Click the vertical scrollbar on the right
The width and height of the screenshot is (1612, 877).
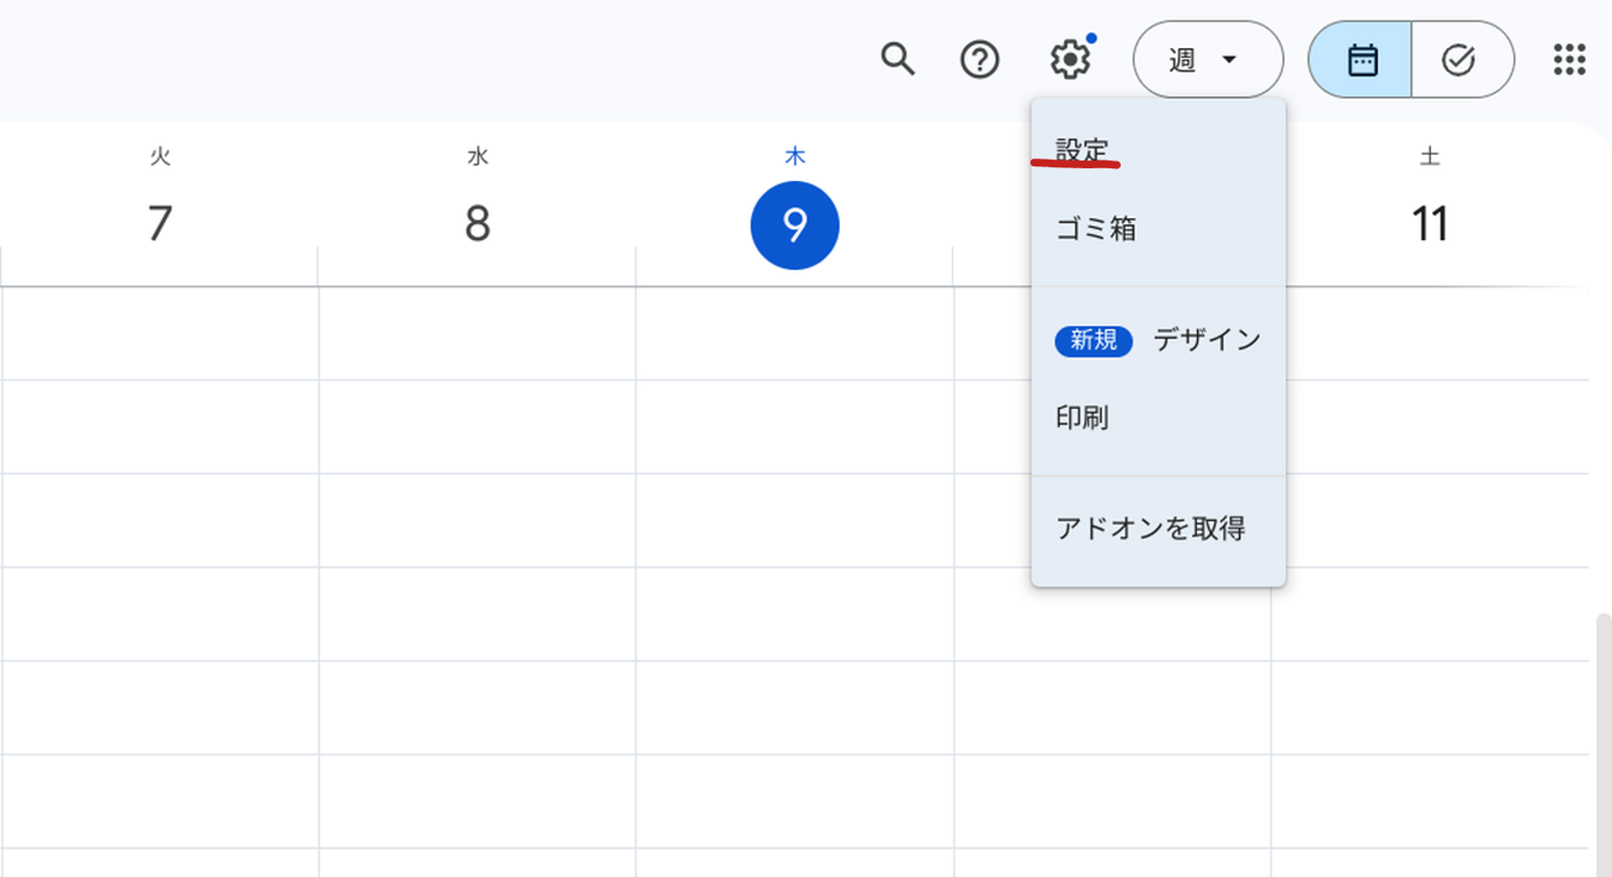[x=1602, y=734]
